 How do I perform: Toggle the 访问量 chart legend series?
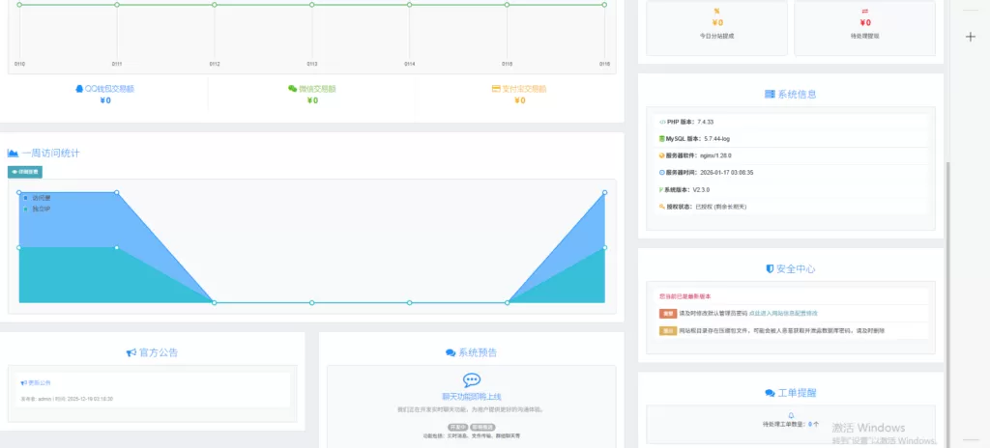click(x=41, y=198)
